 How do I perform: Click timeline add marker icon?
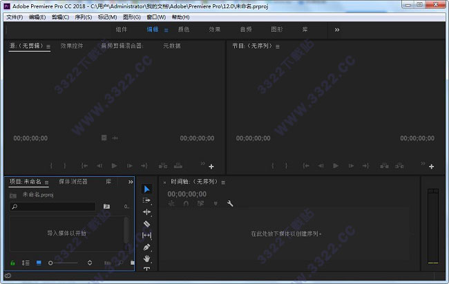pyautogui.click(x=216, y=203)
